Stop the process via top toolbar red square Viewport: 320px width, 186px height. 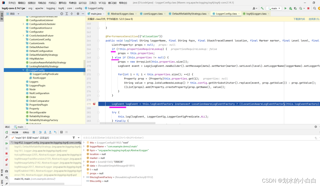point(308,8)
